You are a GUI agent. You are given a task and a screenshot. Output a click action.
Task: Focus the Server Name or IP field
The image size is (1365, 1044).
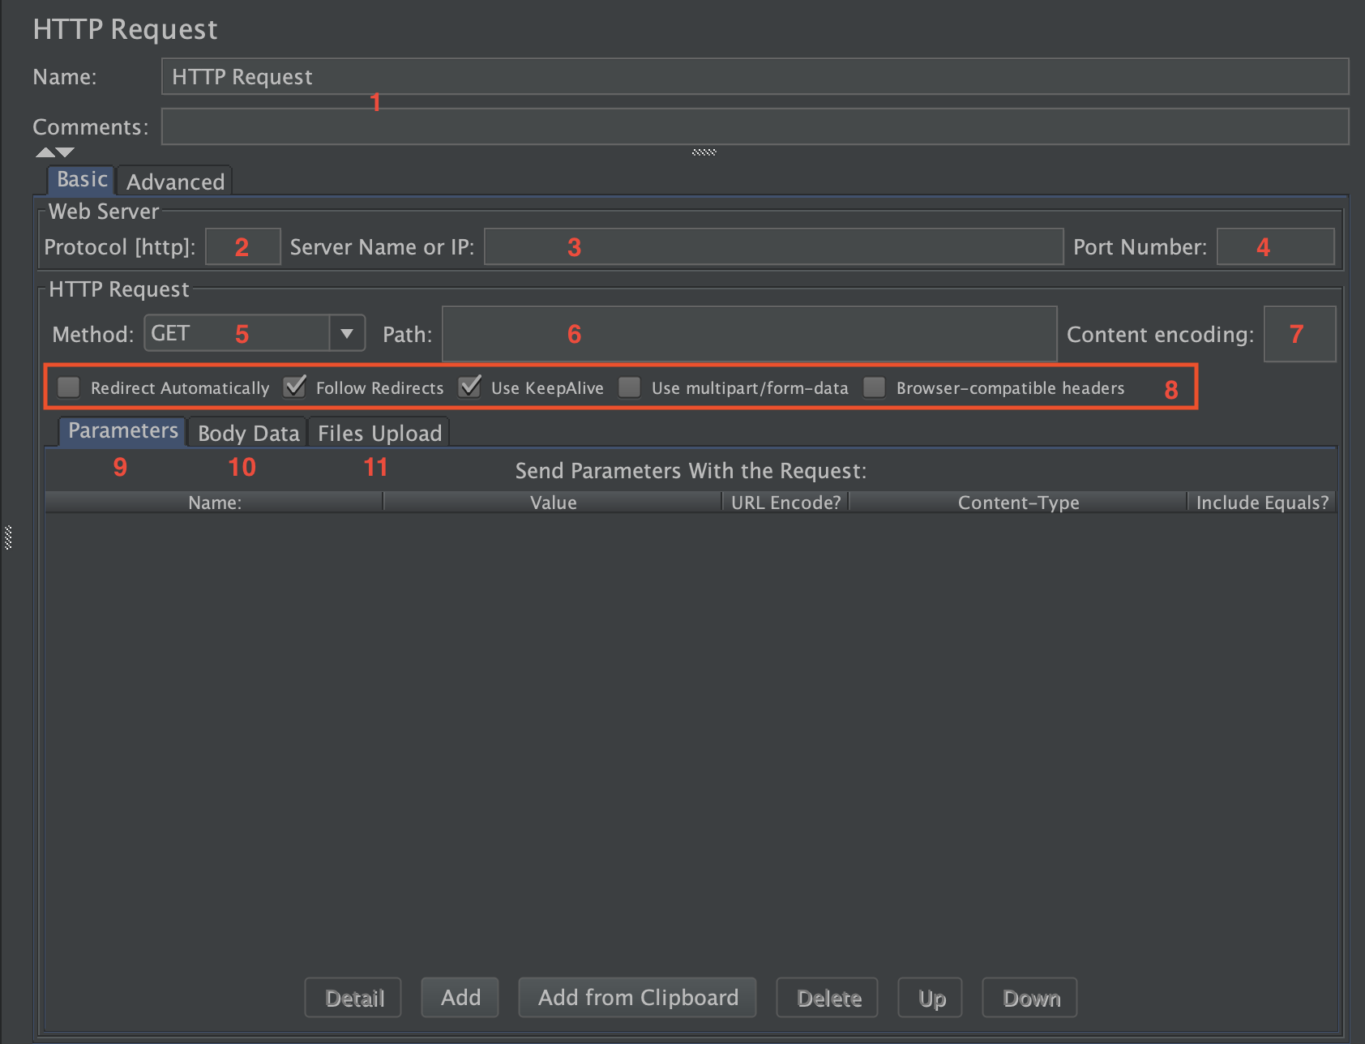click(x=773, y=246)
